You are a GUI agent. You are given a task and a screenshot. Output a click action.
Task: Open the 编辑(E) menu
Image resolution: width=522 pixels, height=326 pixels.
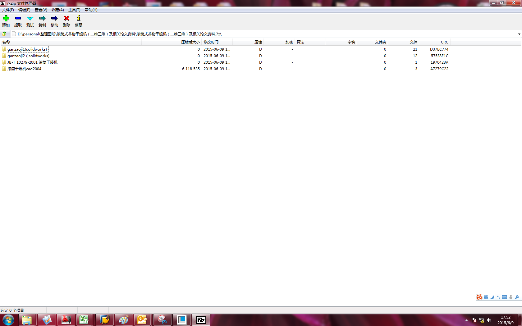point(24,10)
